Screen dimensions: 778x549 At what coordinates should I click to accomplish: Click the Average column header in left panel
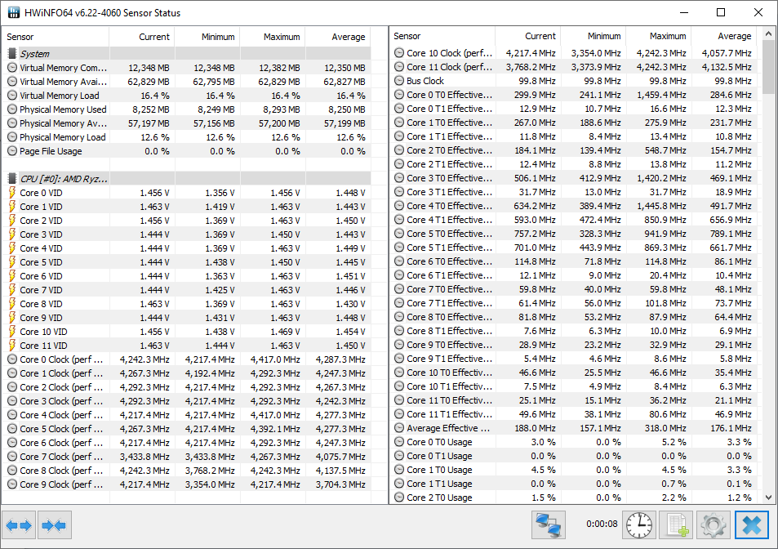point(338,37)
